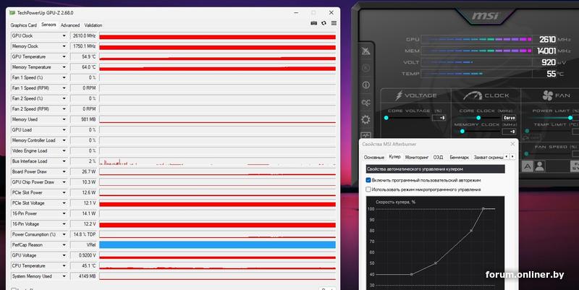
Task: Open the OC Scanner icon in Afterburner sidebar
Action: point(366,103)
